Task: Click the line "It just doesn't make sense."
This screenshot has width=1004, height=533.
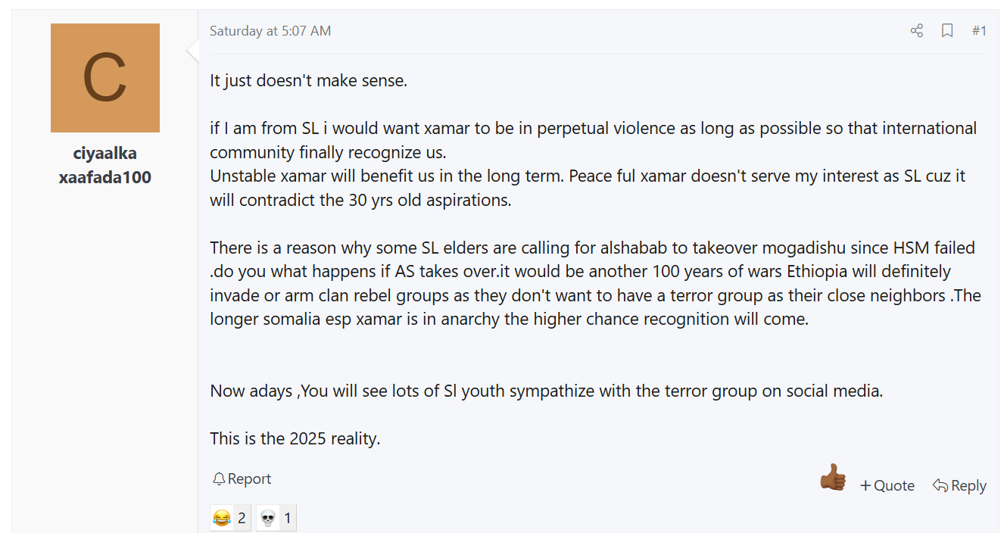Action: point(309,80)
